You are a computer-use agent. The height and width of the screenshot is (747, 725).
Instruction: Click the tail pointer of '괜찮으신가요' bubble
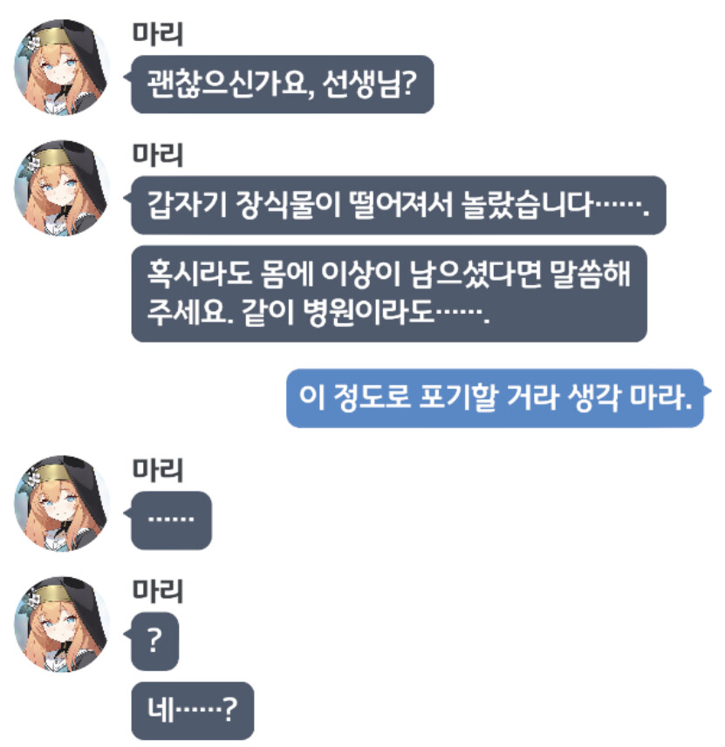tap(127, 77)
